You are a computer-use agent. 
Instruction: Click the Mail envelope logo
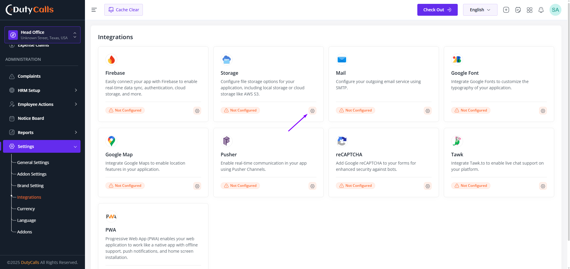[x=342, y=60]
